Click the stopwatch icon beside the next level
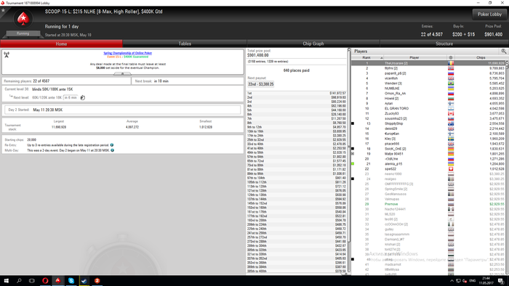 point(82,97)
